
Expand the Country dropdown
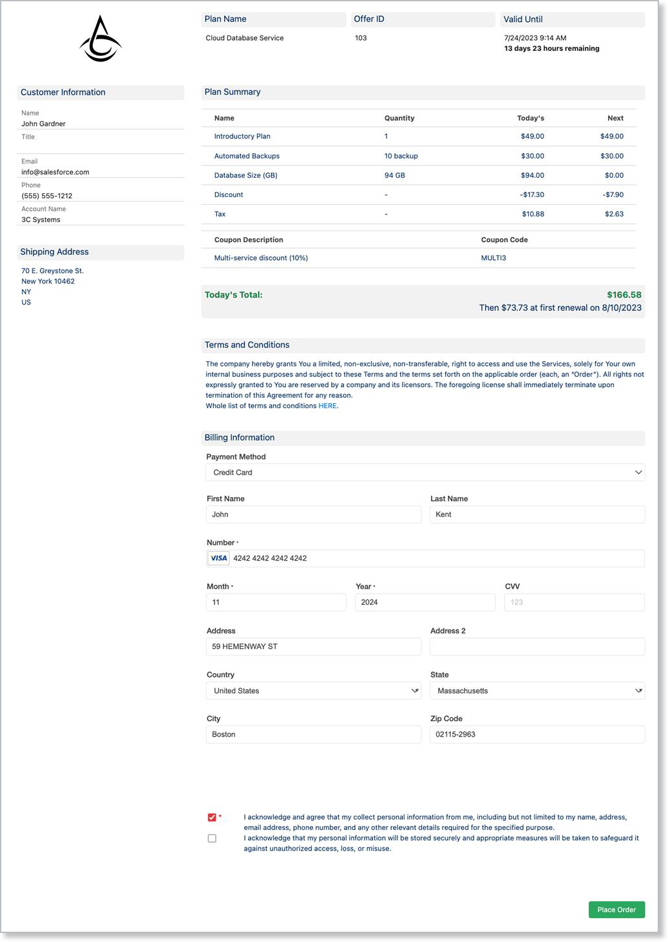[313, 690]
